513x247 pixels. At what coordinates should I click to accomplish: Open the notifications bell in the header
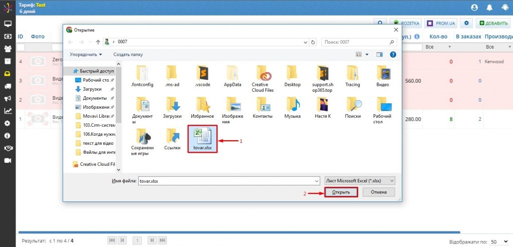489,8
